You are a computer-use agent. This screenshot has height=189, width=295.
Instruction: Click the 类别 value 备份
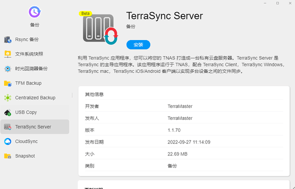172,166
